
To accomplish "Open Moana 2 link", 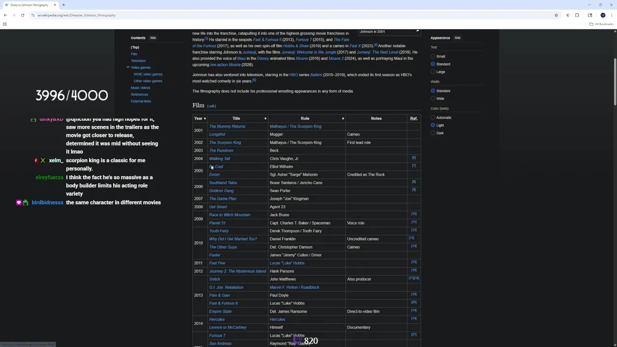I will tap(336, 58).
